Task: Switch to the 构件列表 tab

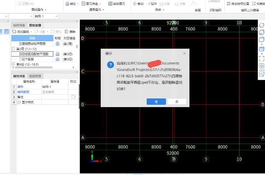Action: [19, 25]
